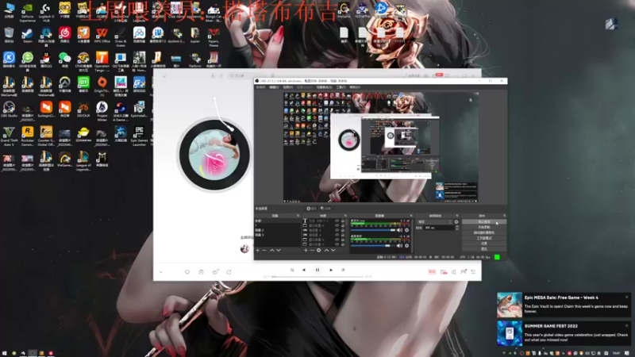Mute second audio mixer channel

coord(399,246)
